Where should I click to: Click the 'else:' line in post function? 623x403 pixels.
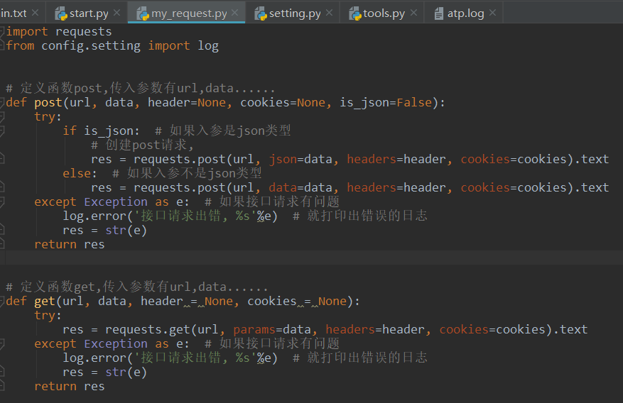[80, 173]
